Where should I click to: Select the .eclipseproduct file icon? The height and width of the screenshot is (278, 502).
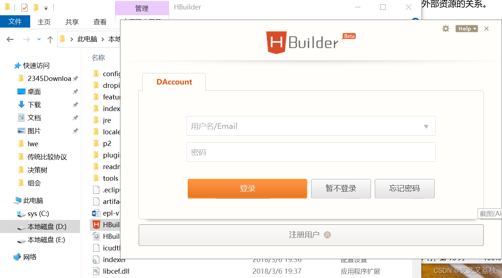click(96, 190)
